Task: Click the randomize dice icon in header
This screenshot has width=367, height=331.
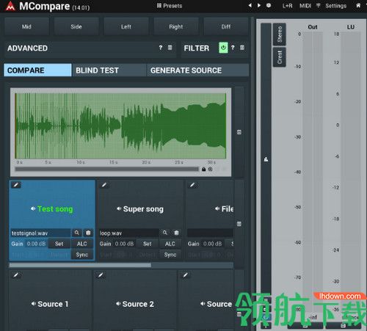Action: [x=269, y=5]
